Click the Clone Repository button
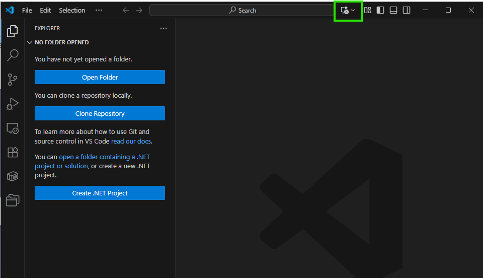The width and height of the screenshot is (483, 278). coord(100,113)
